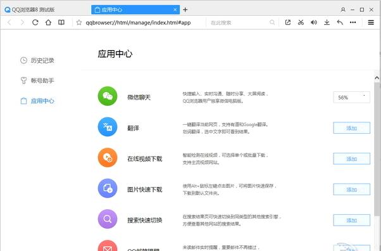
Task: Open the three-dot more tools icon
Action: point(353,23)
